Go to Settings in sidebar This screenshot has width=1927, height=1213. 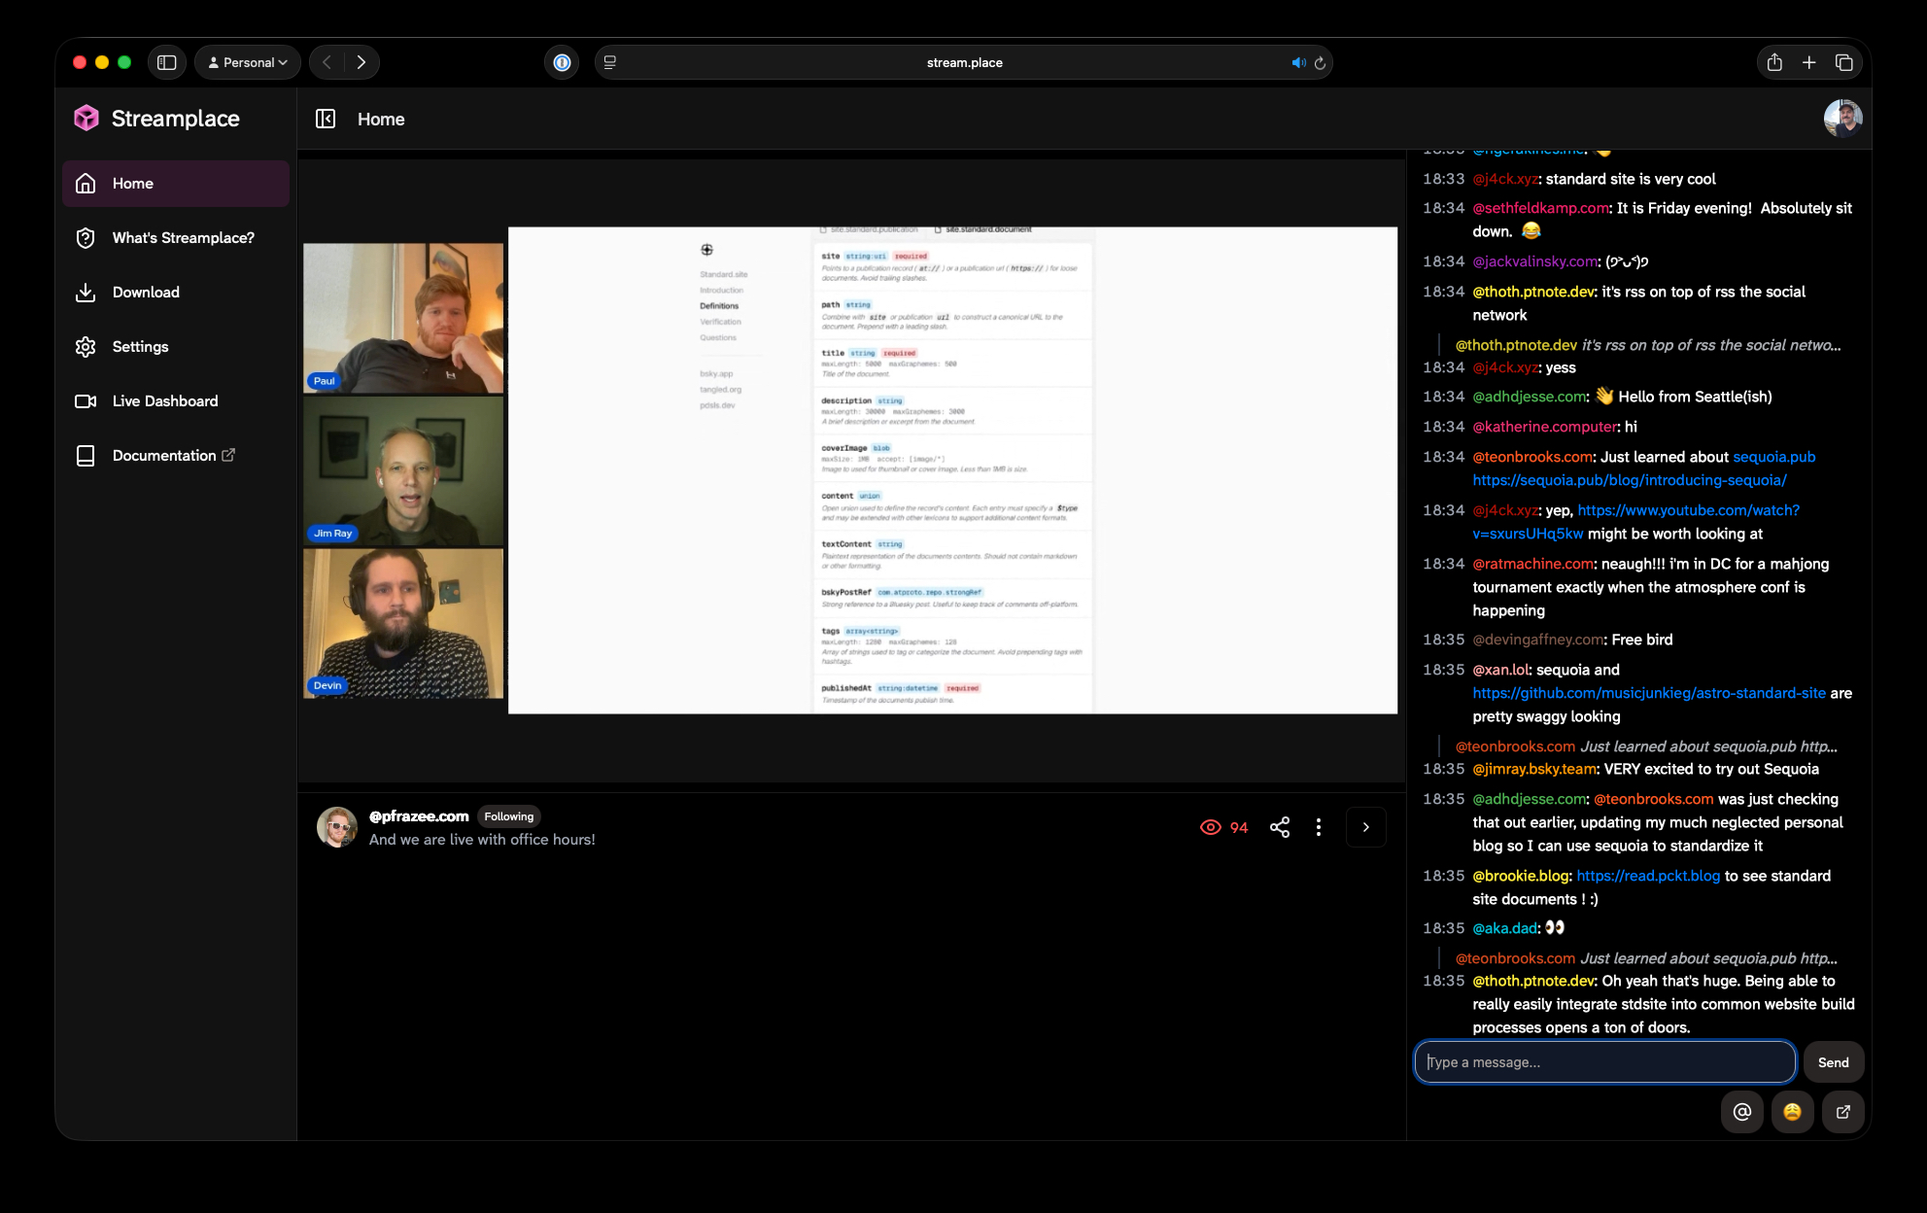pos(140,347)
